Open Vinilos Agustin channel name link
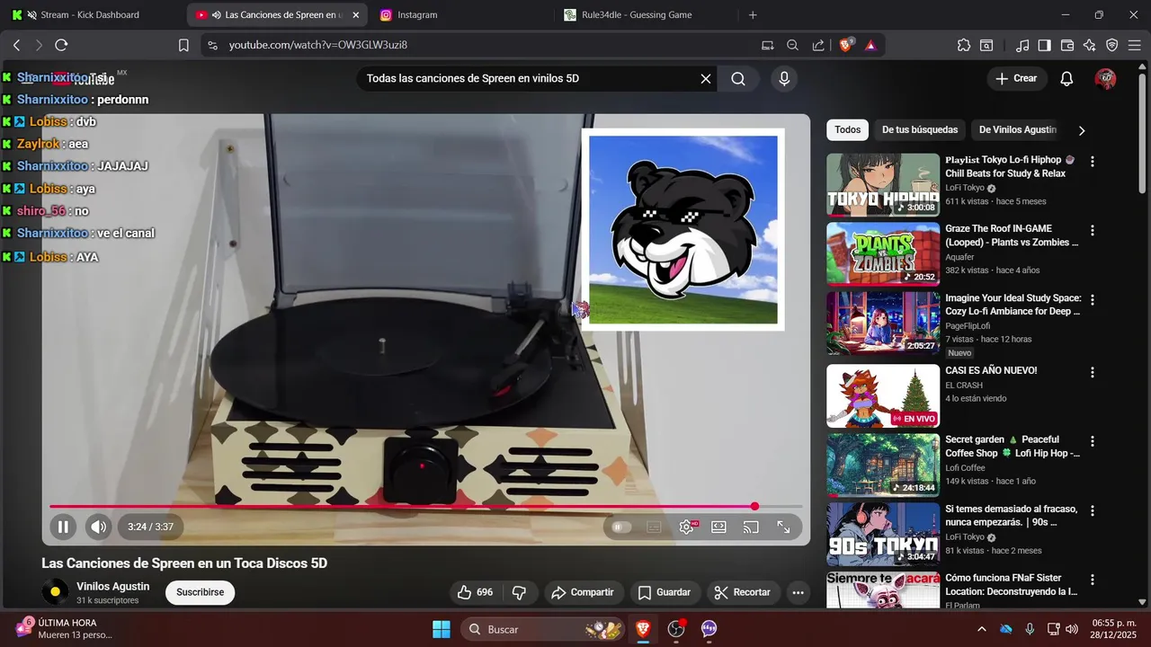Viewport: 1151px width, 647px height. pos(113,587)
